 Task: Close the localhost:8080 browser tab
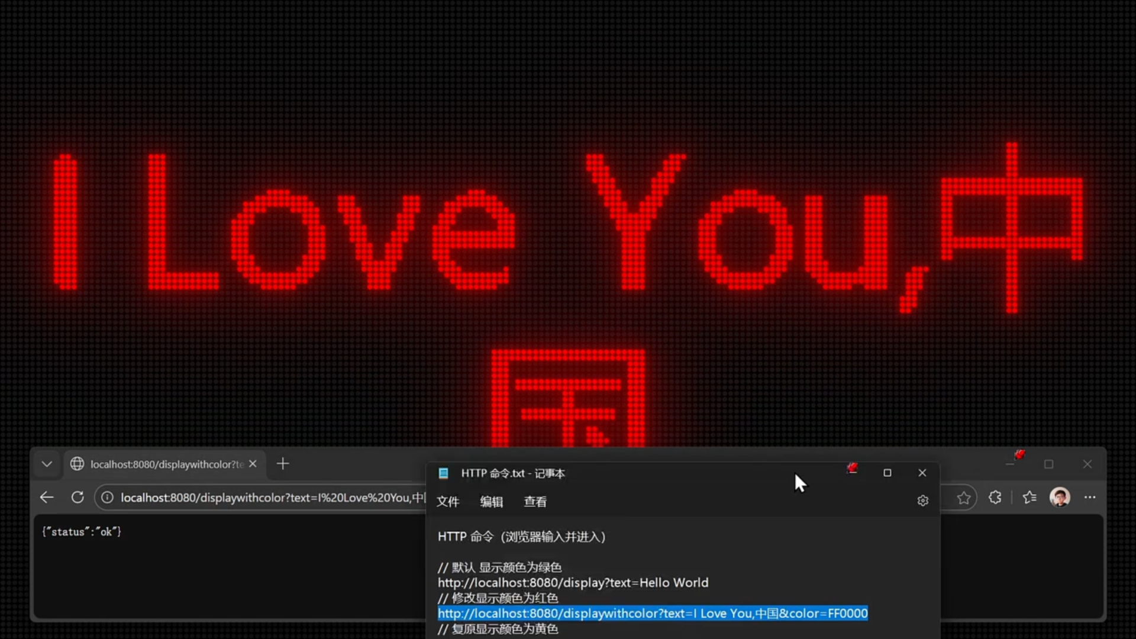click(x=253, y=464)
